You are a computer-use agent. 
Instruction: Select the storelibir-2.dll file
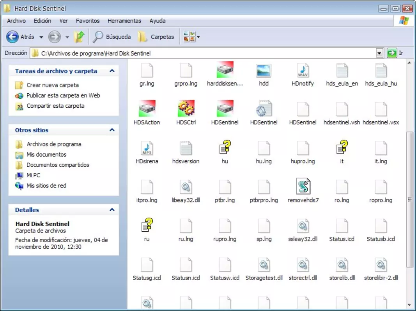click(381, 264)
